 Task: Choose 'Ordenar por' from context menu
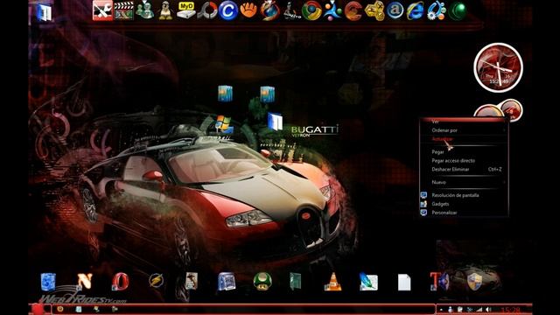(444, 130)
